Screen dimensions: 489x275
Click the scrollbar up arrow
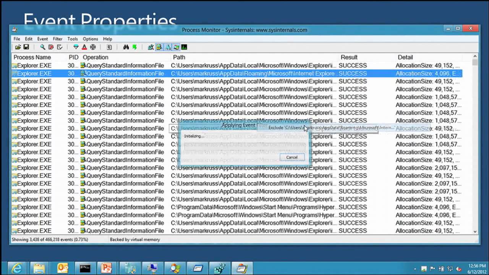475,57
